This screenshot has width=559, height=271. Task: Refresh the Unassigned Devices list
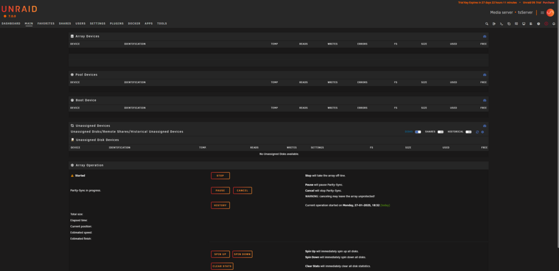pyautogui.click(x=477, y=132)
